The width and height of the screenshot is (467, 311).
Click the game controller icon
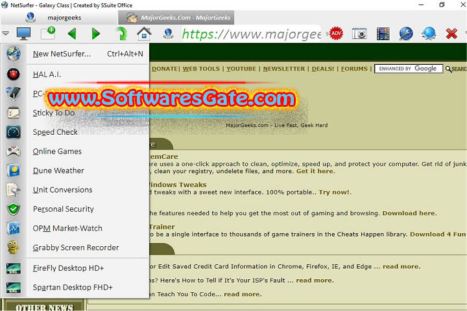tap(14, 152)
